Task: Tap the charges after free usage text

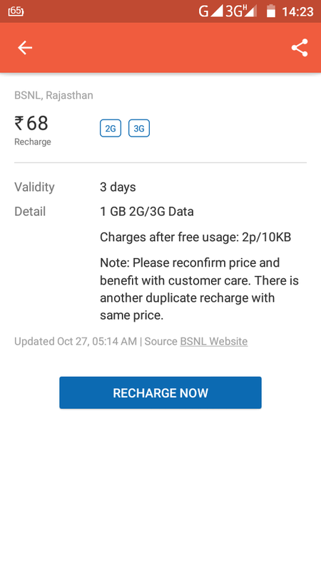Action: [x=195, y=237]
